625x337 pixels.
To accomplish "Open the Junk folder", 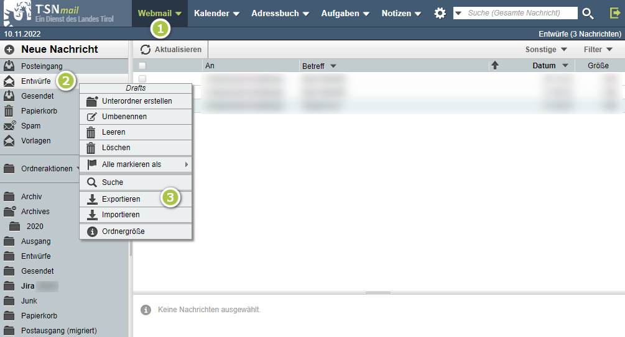I will point(29,301).
